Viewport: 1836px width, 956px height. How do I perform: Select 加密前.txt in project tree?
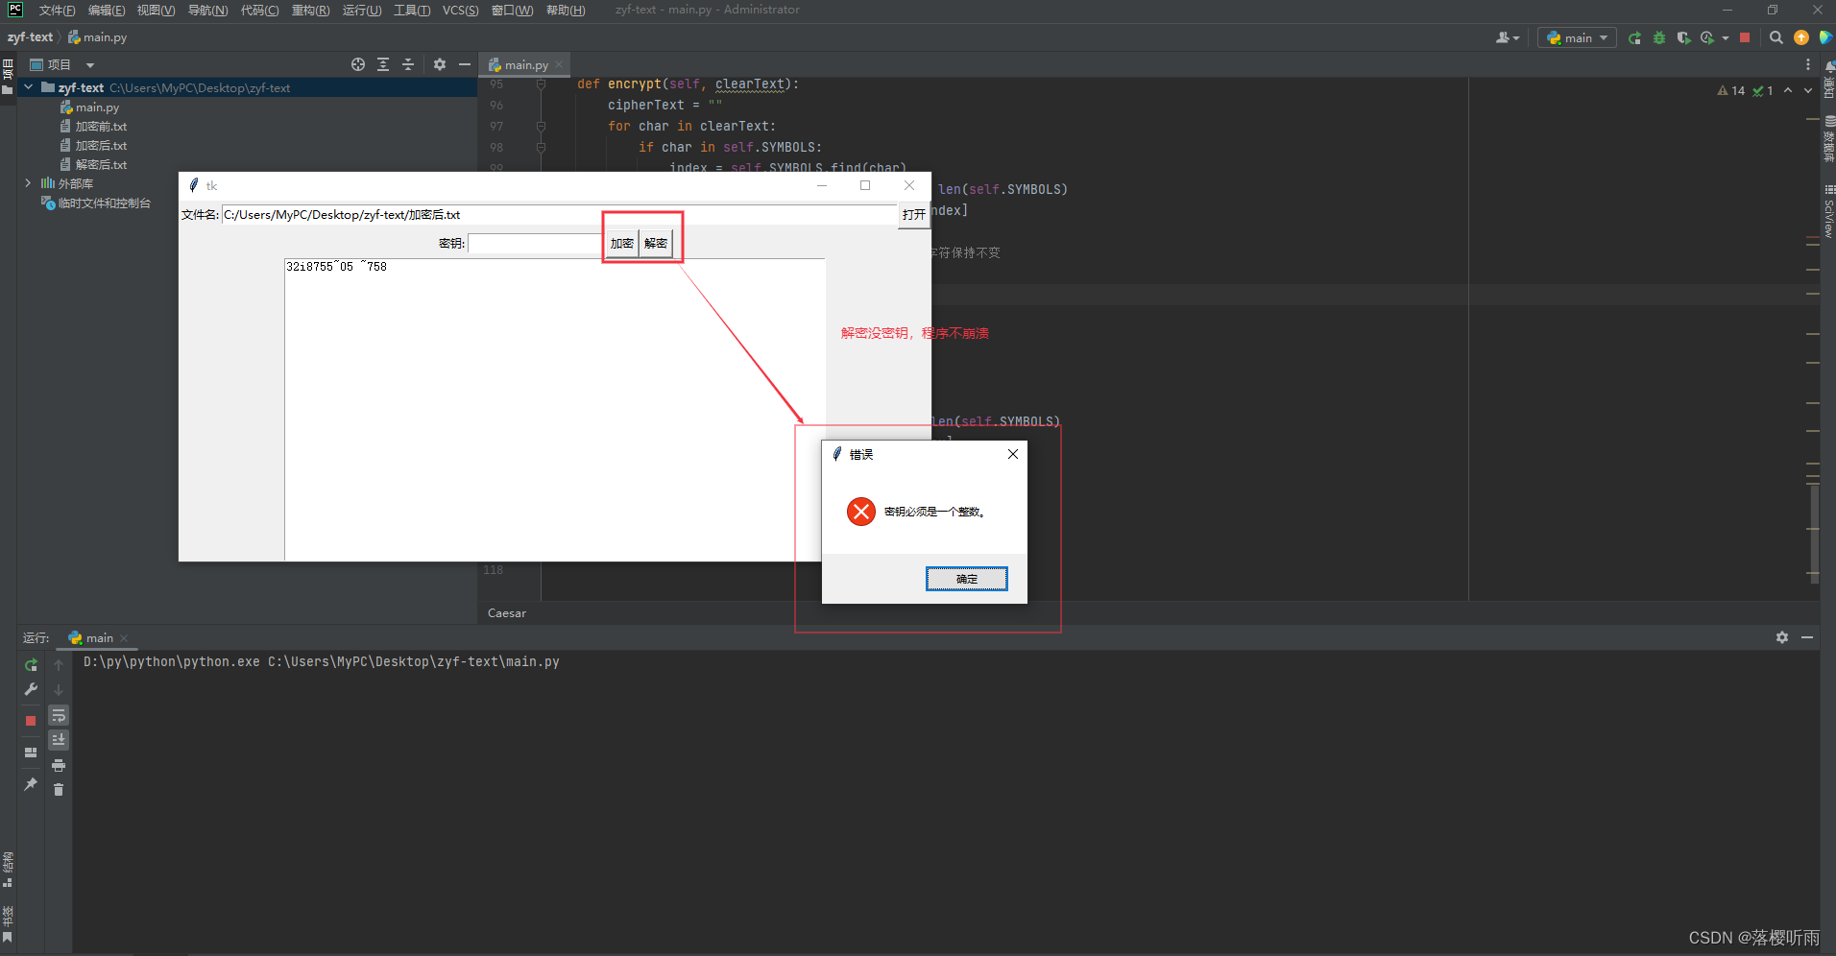[x=93, y=127]
